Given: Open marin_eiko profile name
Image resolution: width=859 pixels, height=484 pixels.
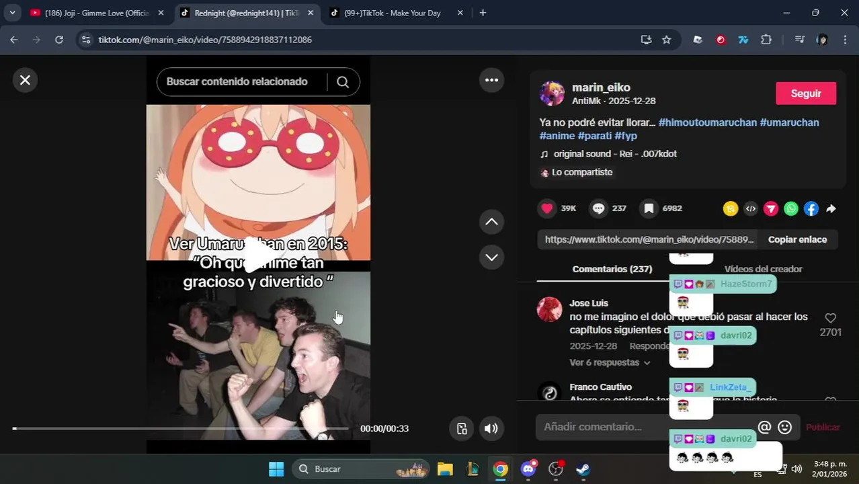Looking at the screenshot, I should click(601, 87).
